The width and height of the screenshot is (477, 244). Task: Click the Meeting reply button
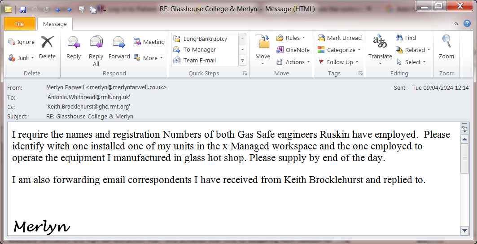(x=149, y=42)
